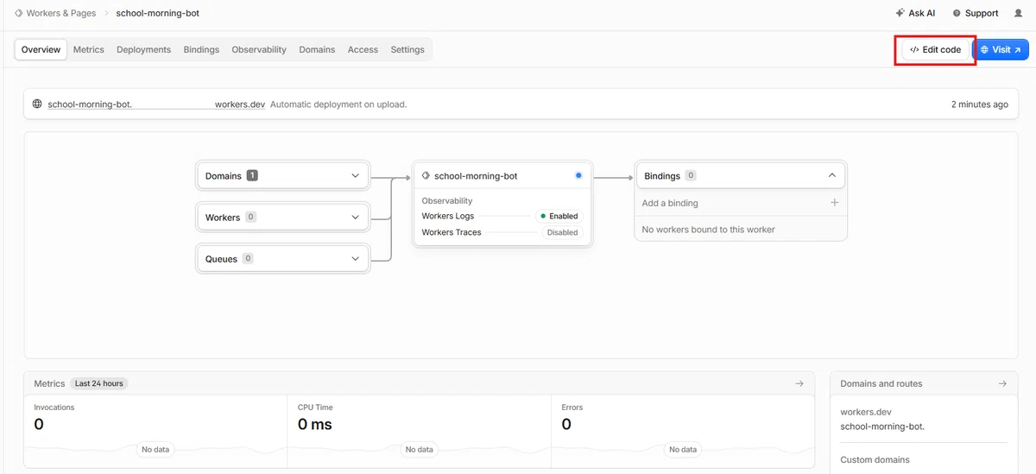This screenshot has height=474, width=1036.
Task: Click the 'Custom domains' label
Action: point(875,459)
